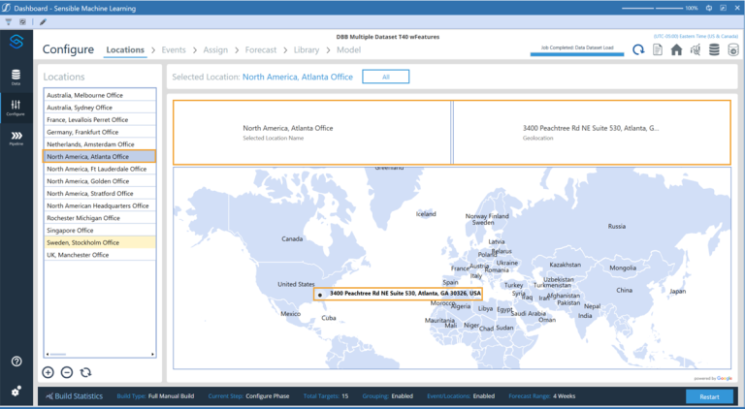Click the blue circular refresh arrow icon

638,49
